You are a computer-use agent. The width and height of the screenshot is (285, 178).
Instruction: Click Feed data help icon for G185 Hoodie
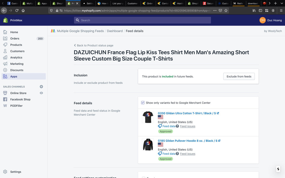point(177,154)
